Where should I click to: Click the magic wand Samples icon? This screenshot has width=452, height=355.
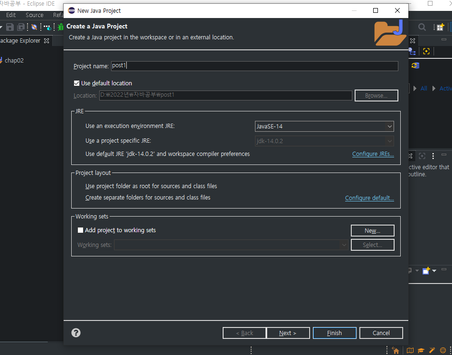point(432,350)
